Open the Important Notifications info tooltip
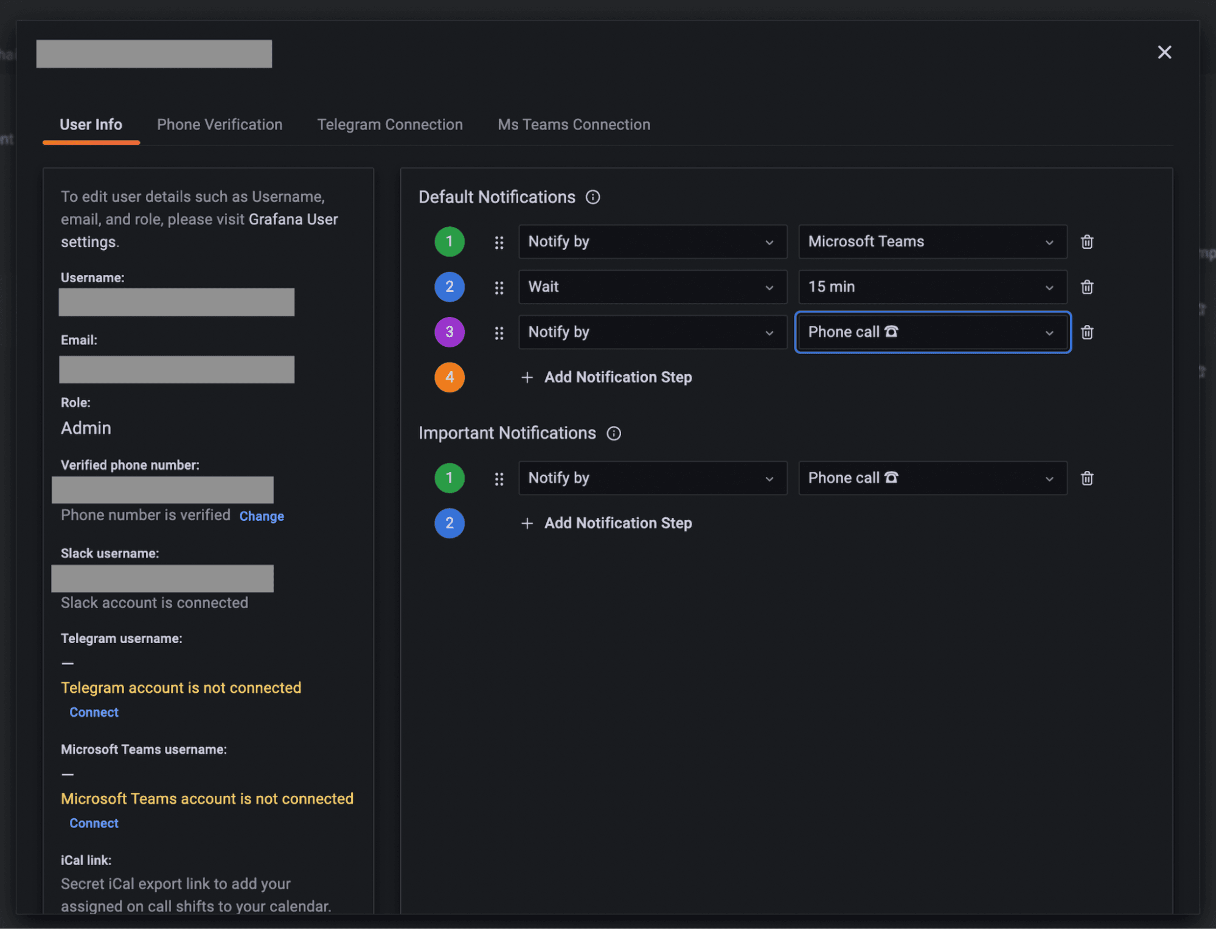Image resolution: width=1216 pixels, height=929 pixels. click(x=614, y=433)
